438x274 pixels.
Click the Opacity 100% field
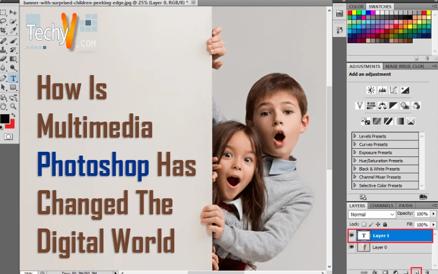pos(422,214)
